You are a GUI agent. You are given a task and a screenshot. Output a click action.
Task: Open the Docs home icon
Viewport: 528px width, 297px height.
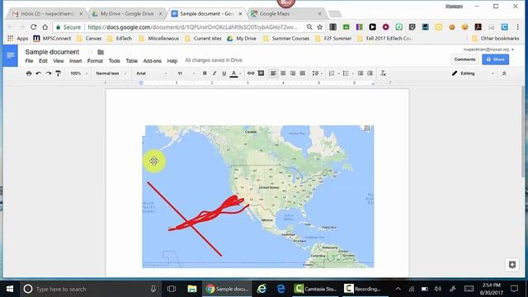point(11,55)
